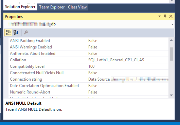The height and width of the screenshot is (125, 180).
Task: Expand the object selector dropdown for .db
Action: point(172,24)
